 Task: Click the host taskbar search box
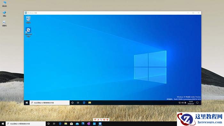[x=26, y=124]
